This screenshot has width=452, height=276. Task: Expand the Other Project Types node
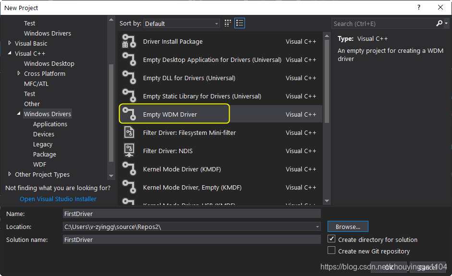click(x=10, y=174)
